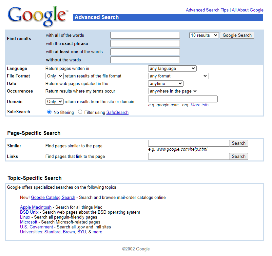This screenshot has height=256, width=272.
Task: Click the Google Search button
Action: [237, 35]
